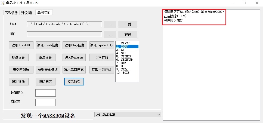Click the 读取FlashID button
The height and width of the screenshot is (123, 263).
click(21, 45)
